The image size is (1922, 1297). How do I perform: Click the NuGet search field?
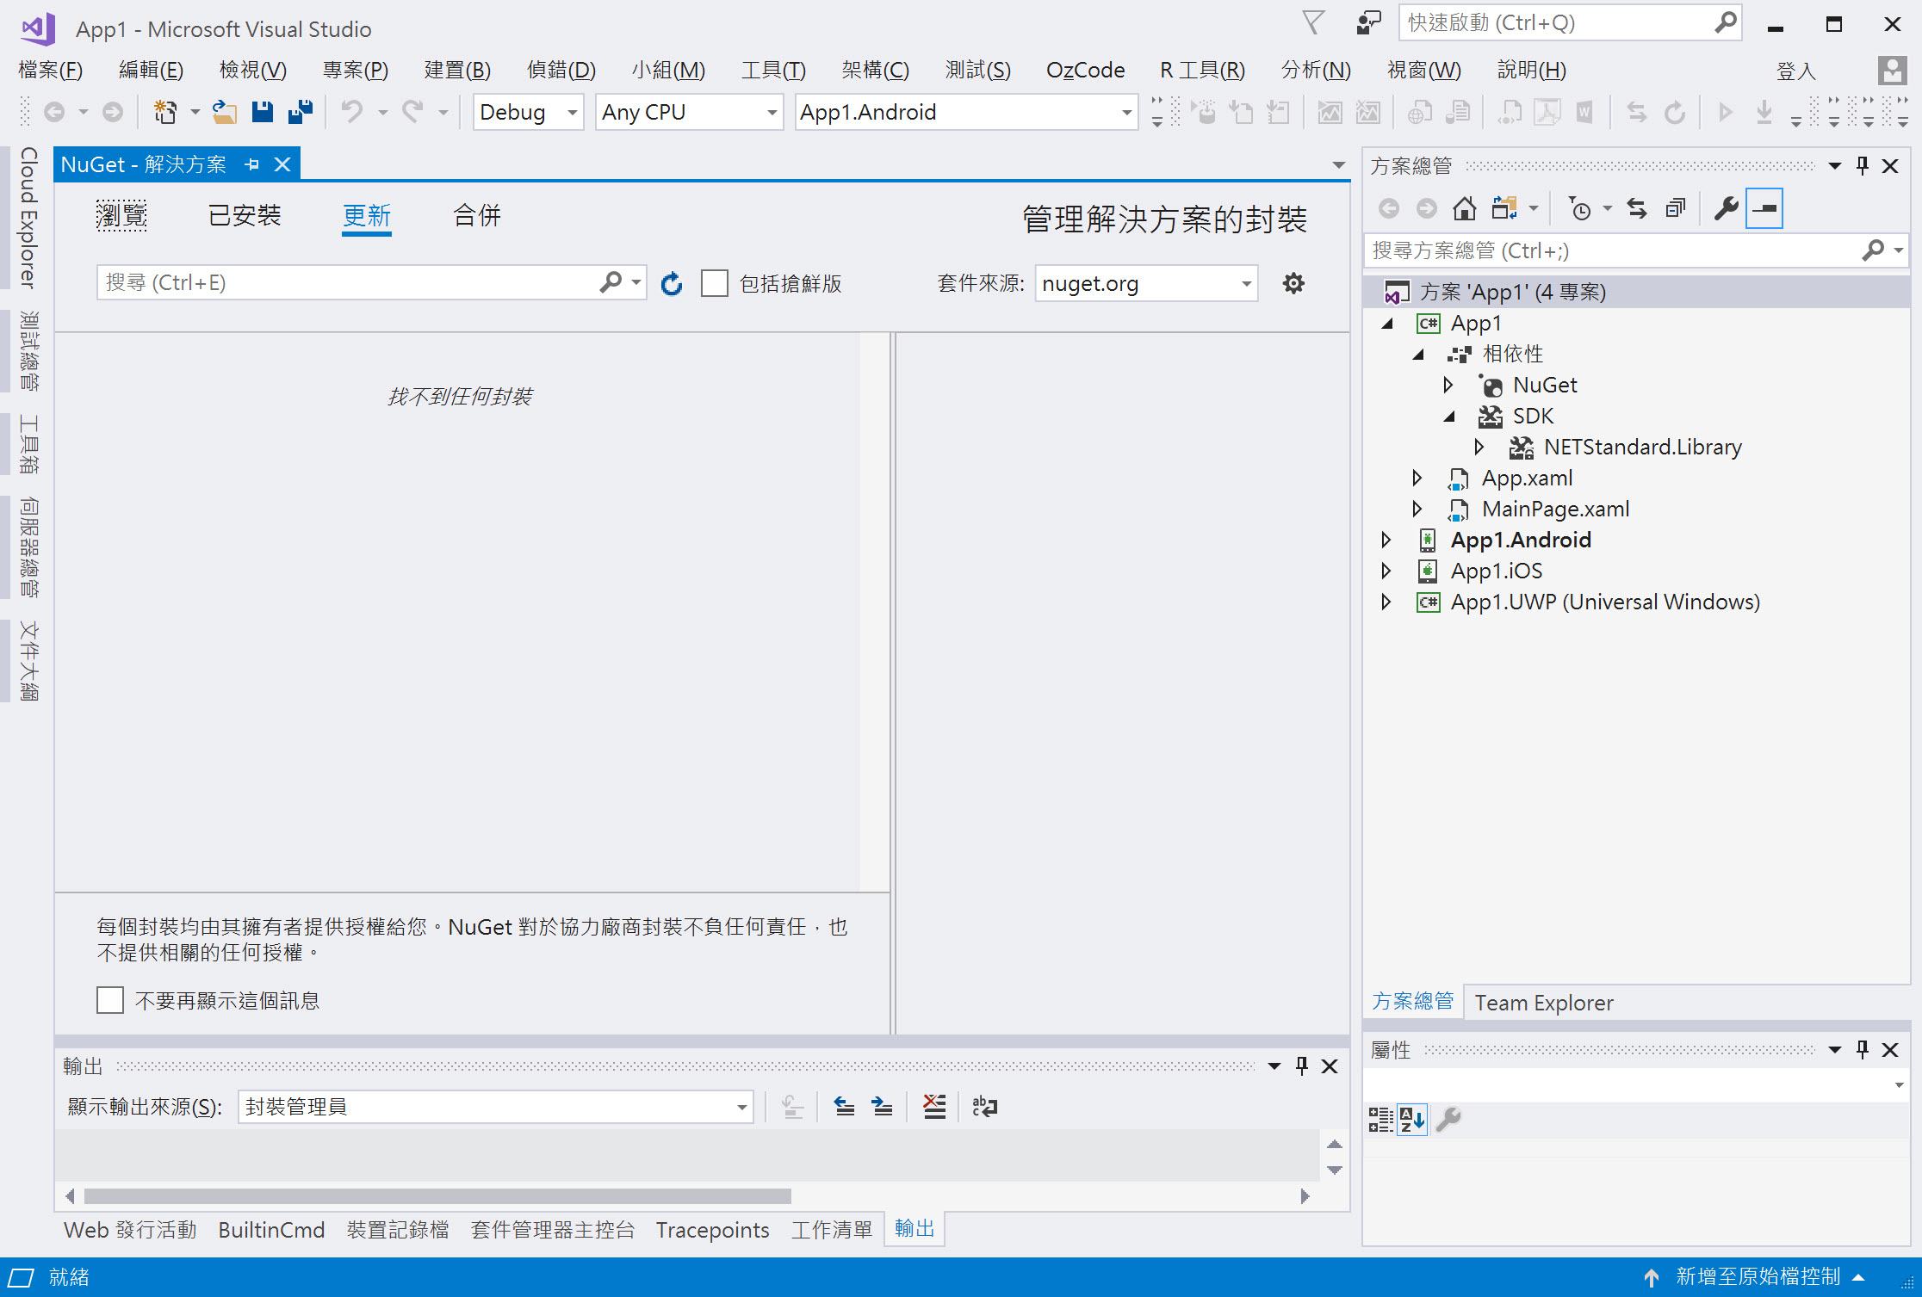pos(348,282)
